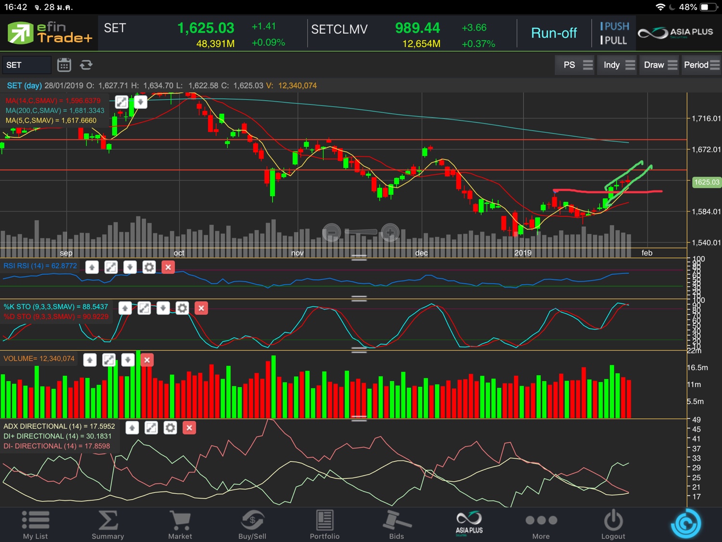Click the zoom slider track between buttons
This screenshot has width=722, height=542.
(361, 233)
